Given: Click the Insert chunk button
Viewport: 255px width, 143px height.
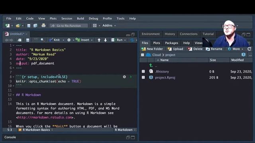Looking at the screenshot, I should [x=82, y=40].
